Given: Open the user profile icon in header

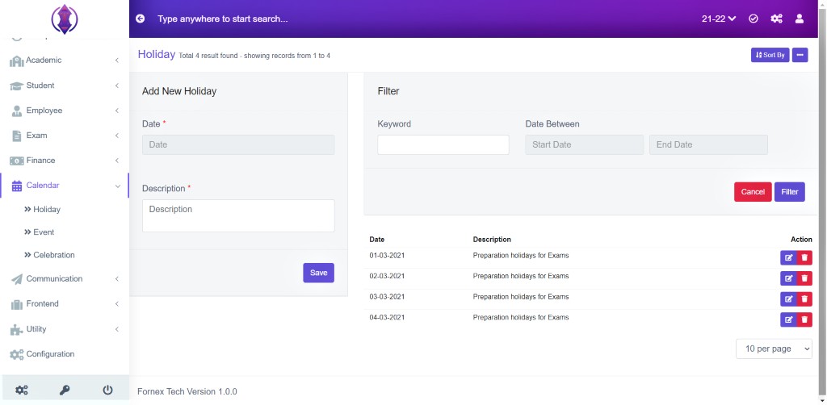Looking at the screenshot, I should (x=799, y=19).
